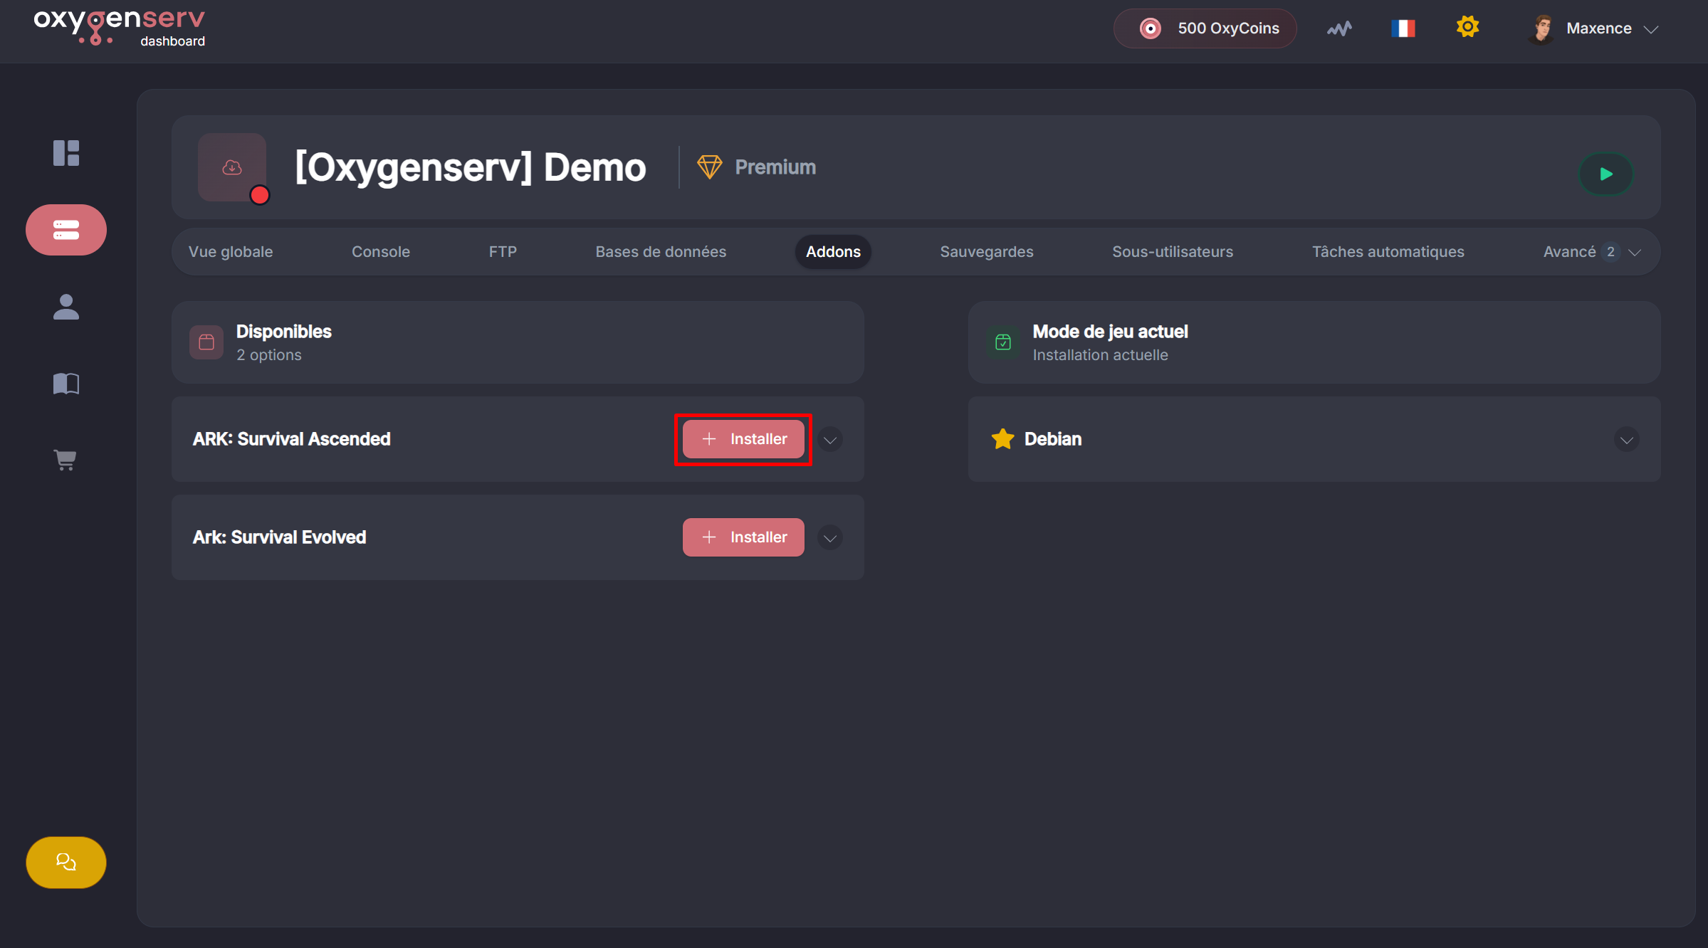Expand ARK: Survival Ascended details chevron
The height and width of the screenshot is (948, 1708).
click(830, 440)
